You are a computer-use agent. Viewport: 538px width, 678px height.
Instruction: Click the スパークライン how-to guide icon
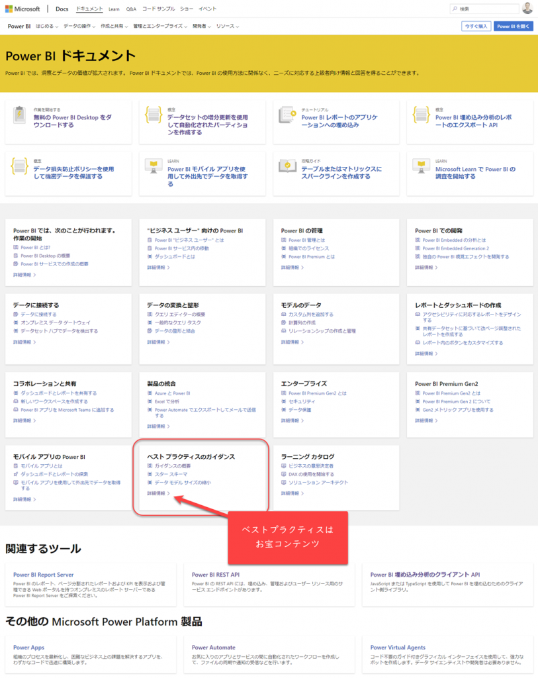coord(287,166)
